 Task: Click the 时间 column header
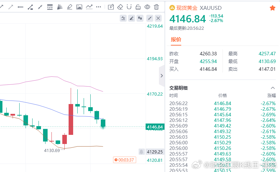(x=173, y=96)
